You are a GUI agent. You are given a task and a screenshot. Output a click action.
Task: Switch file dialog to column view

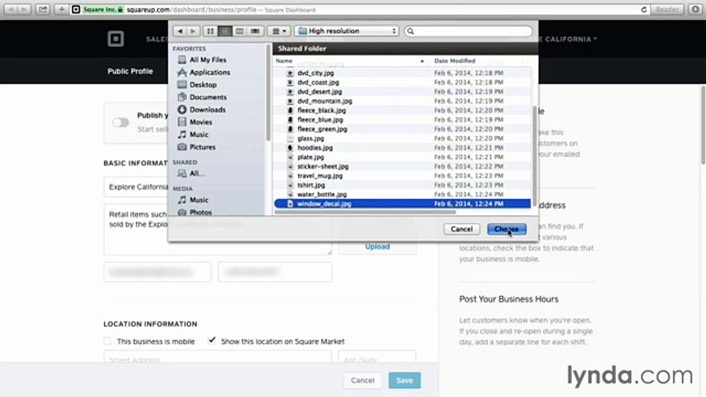click(x=239, y=31)
